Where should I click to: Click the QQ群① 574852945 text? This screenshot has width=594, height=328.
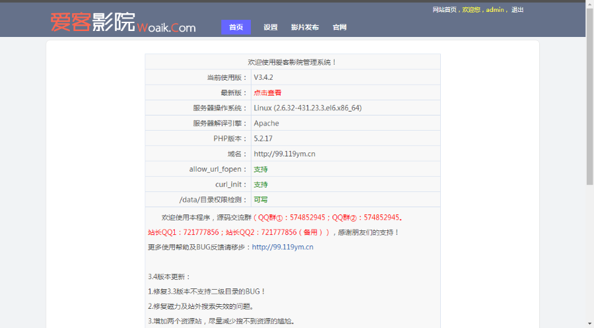292,217
